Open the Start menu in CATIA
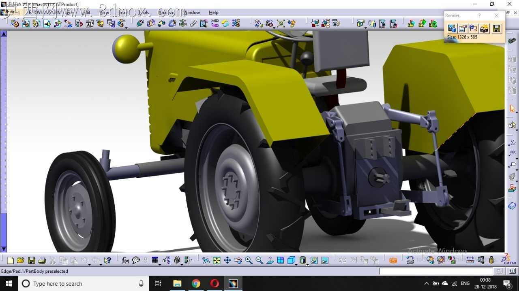This screenshot has height=291, width=519. point(15,13)
